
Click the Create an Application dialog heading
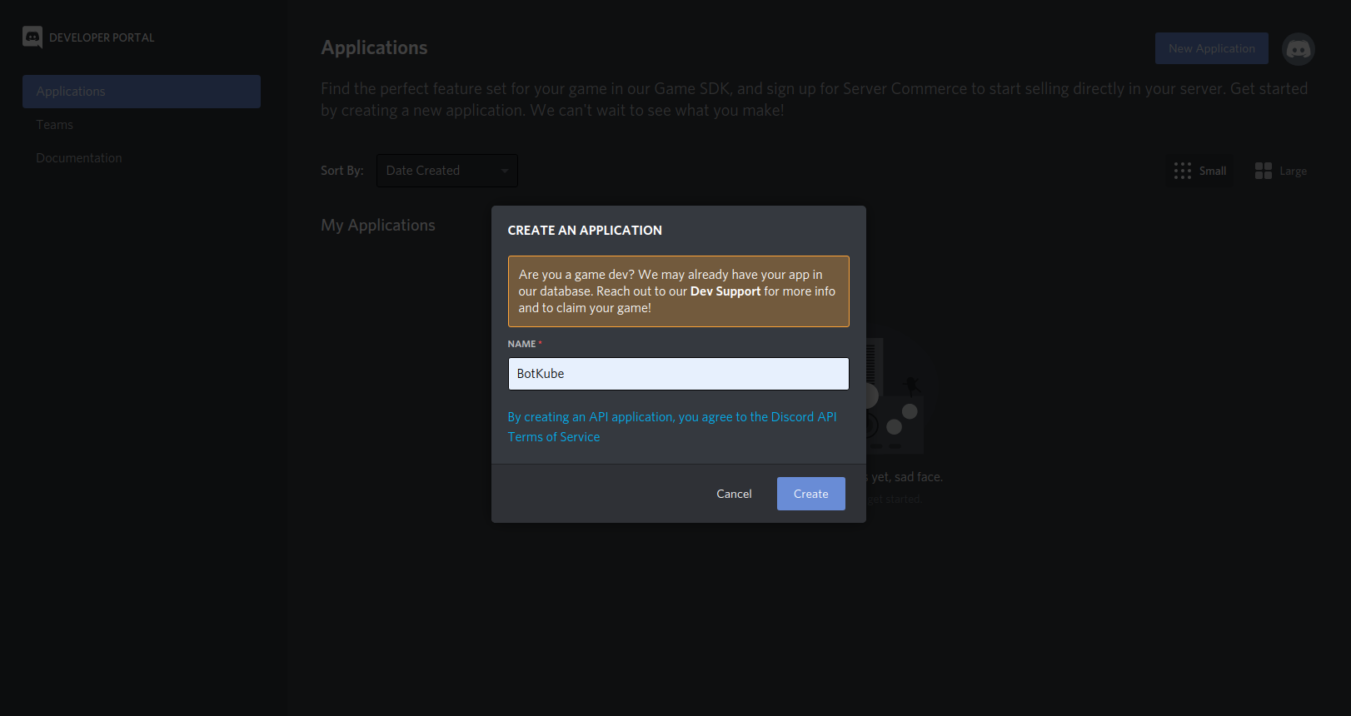[585, 231]
